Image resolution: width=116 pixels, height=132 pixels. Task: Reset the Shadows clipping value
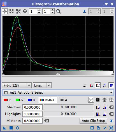(x=111, y=107)
